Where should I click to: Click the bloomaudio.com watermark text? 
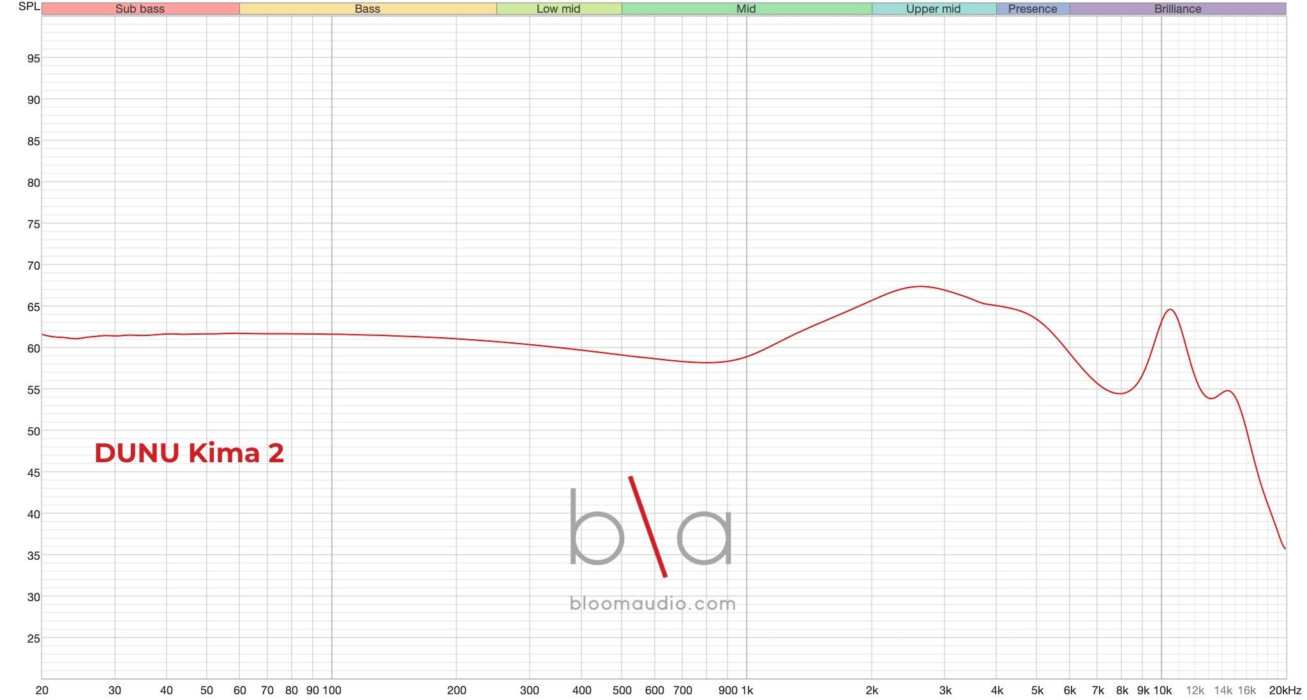click(x=652, y=604)
